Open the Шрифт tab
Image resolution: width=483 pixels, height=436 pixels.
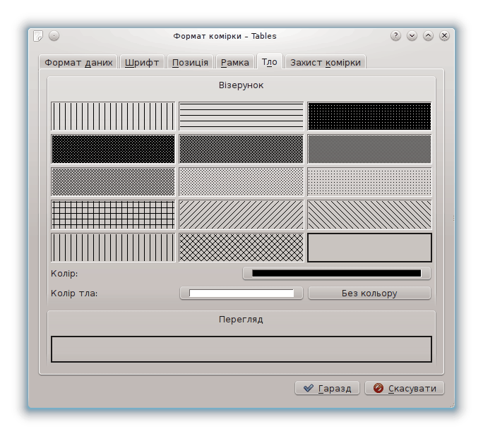142,62
